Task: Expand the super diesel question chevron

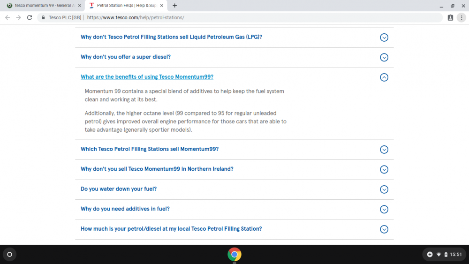Action: click(384, 57)
